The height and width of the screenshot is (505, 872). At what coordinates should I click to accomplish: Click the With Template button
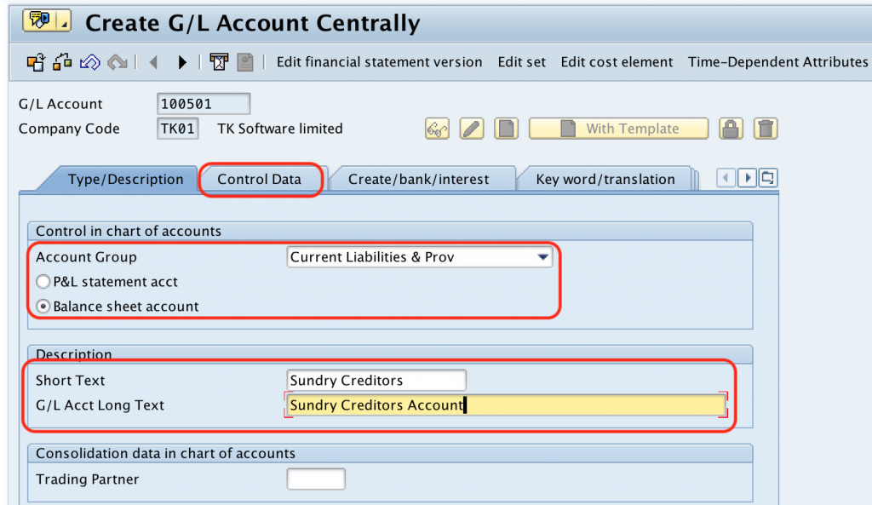[618, 128]
